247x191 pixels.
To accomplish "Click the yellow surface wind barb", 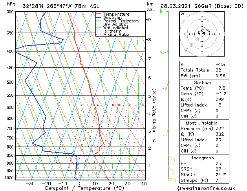I will tap(172, 181).
